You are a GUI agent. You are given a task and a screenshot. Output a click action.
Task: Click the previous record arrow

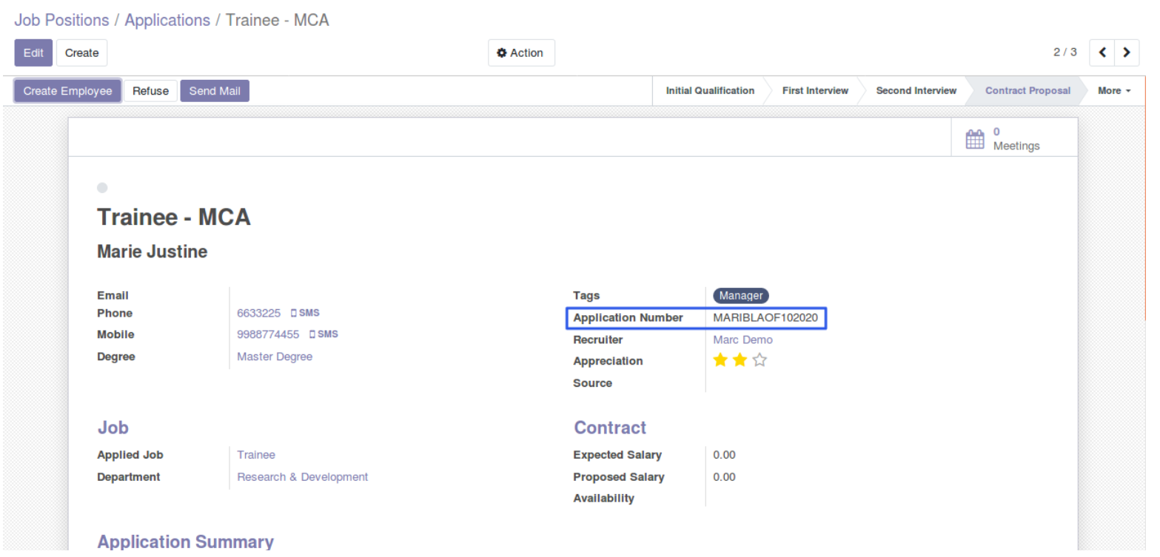1102,53
